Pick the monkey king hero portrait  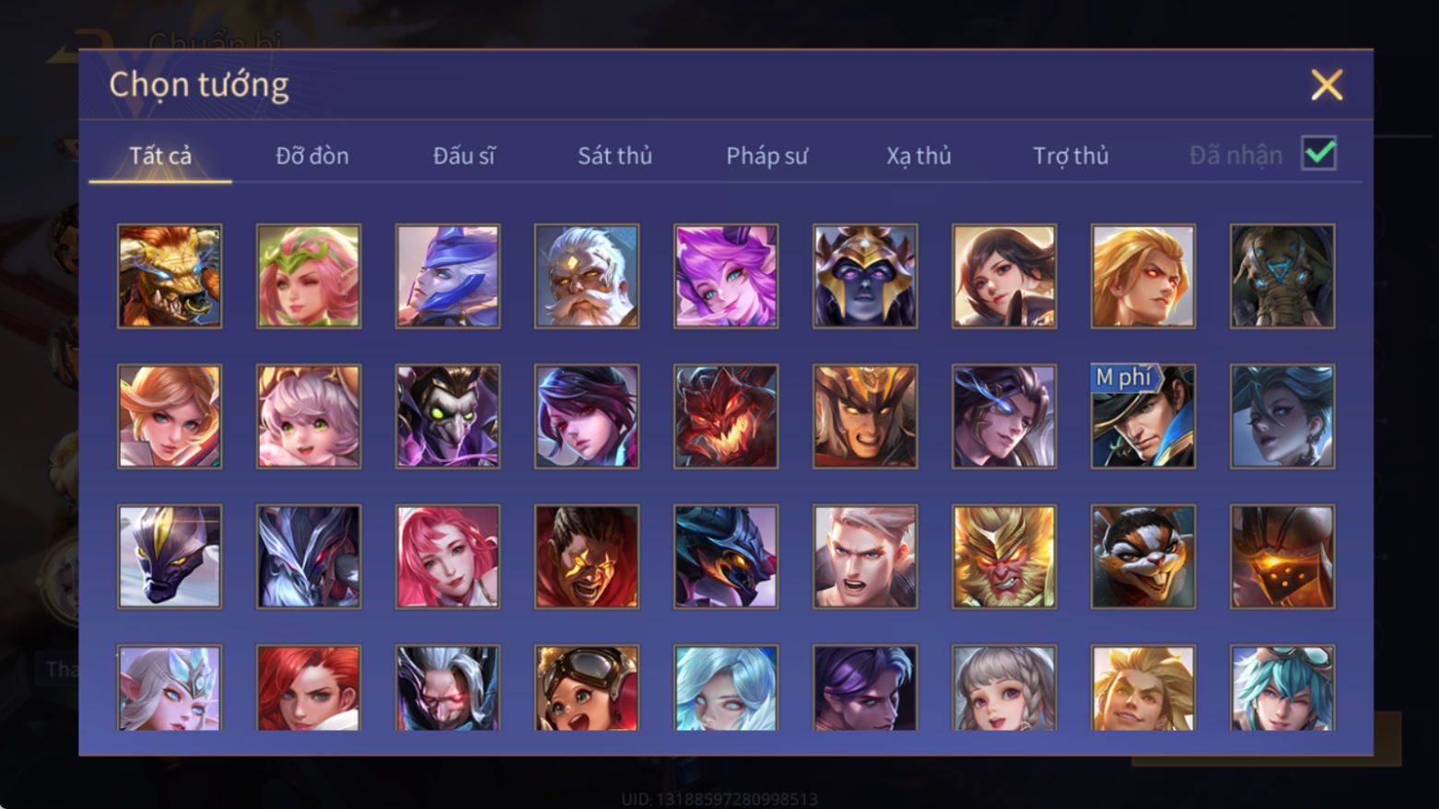(1004, 556)
